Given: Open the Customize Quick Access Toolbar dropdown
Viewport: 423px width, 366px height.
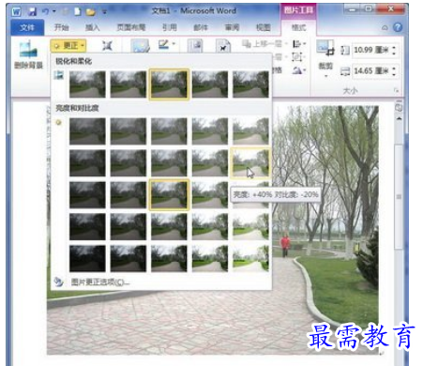Looking at the screenshot, I should point(104,12).
